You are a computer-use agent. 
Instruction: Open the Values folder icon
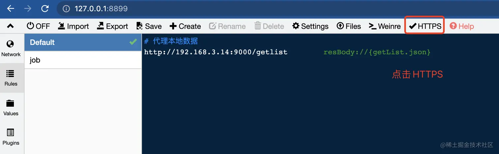[x=10, y=103]
